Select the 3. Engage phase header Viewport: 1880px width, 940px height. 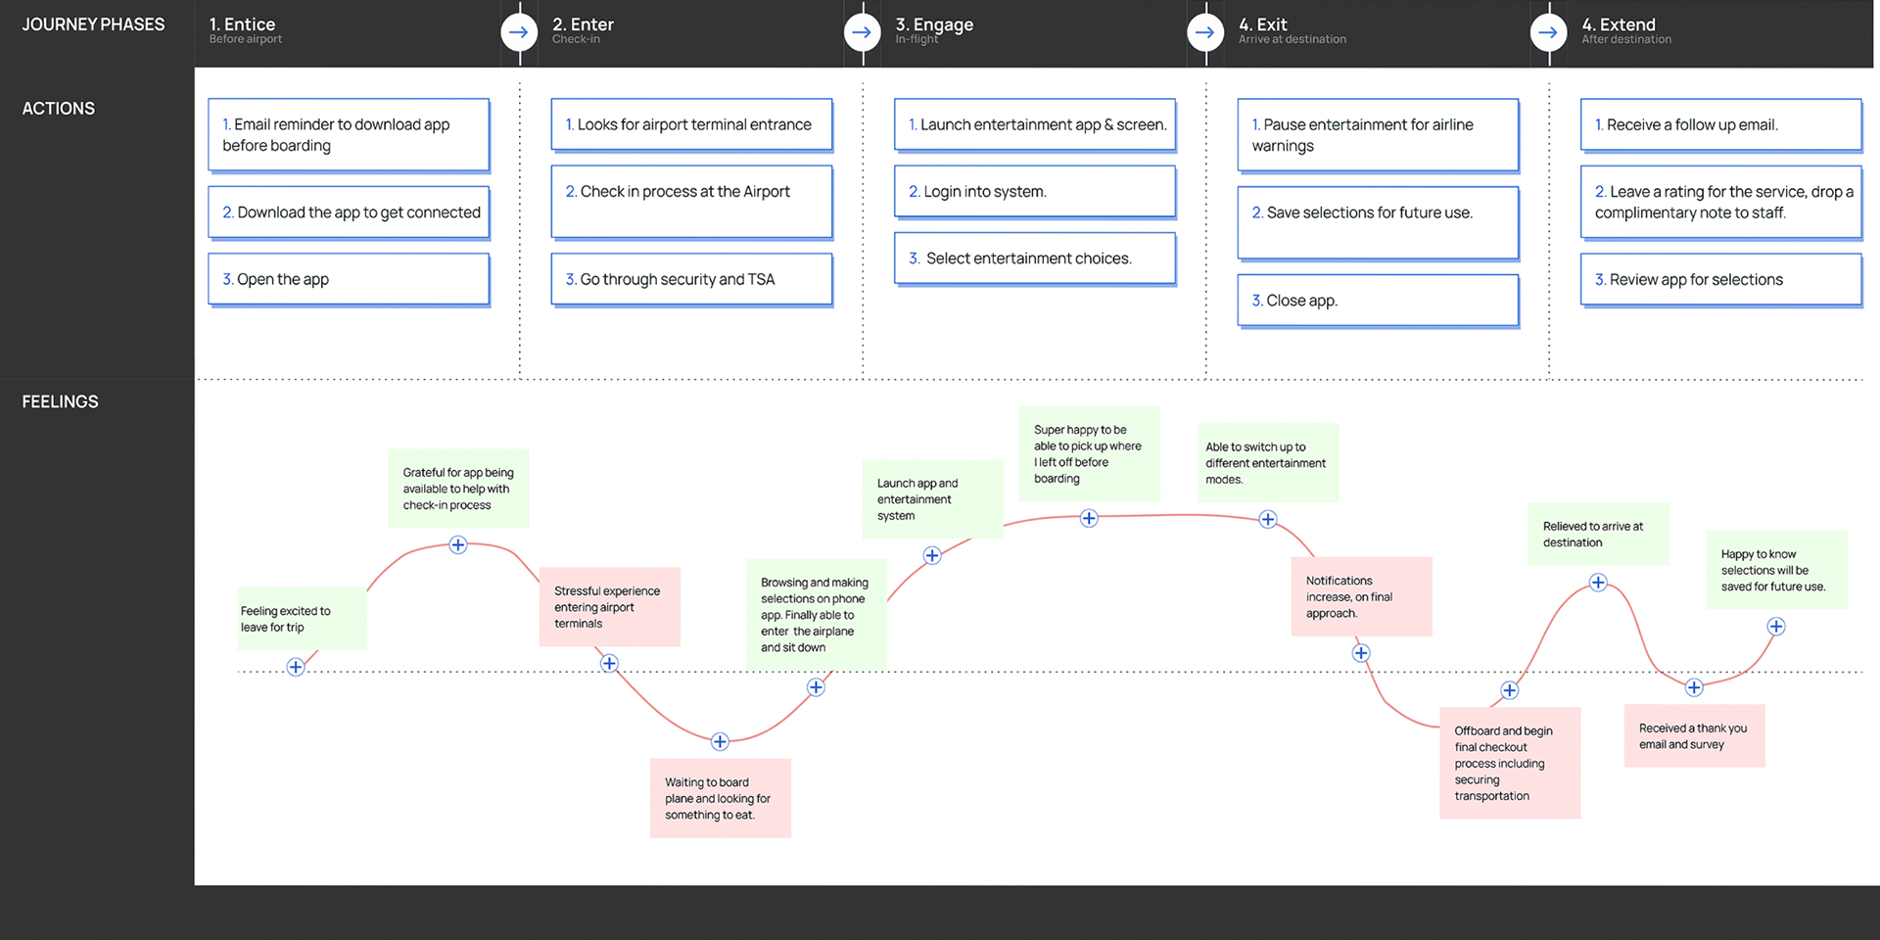[934, 24]
